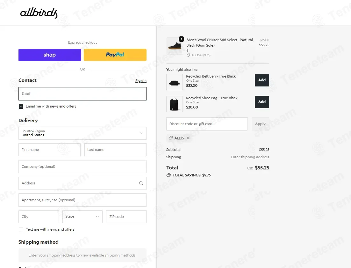Click the Subtotal amount $55.25

pyautogui.click(x=264, y=150)
